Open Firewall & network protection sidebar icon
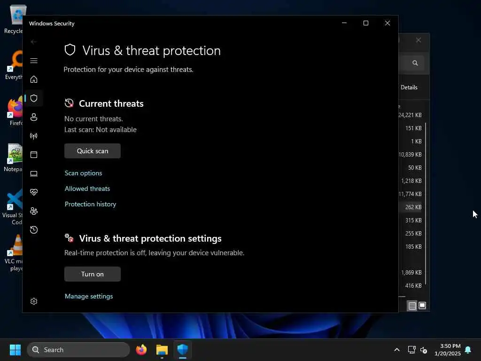Image resolution: width=481 pixels, height=361 pixels. pos(34,136)
